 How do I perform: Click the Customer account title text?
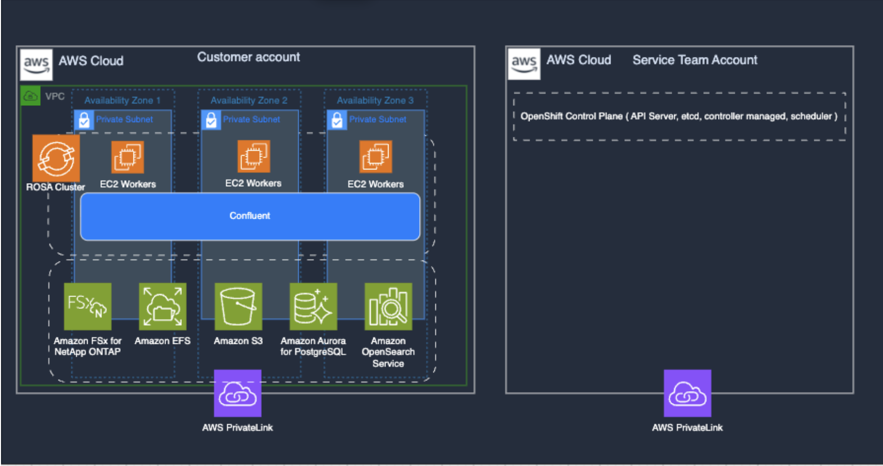pyautogui.click(x=249, y=57)
